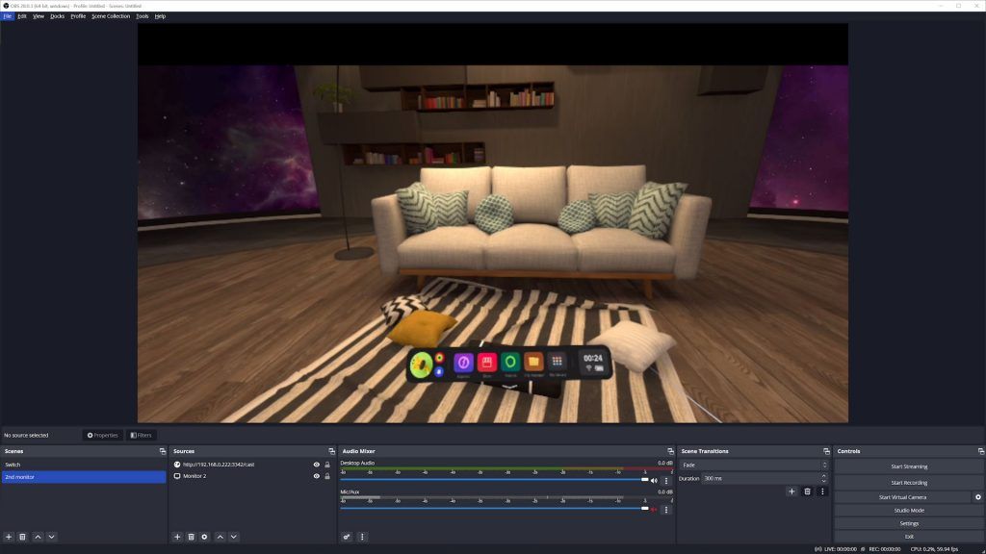Float the Scenes dock panel
The height and width of the screenshot is (554, 986).
coord(162,452)
